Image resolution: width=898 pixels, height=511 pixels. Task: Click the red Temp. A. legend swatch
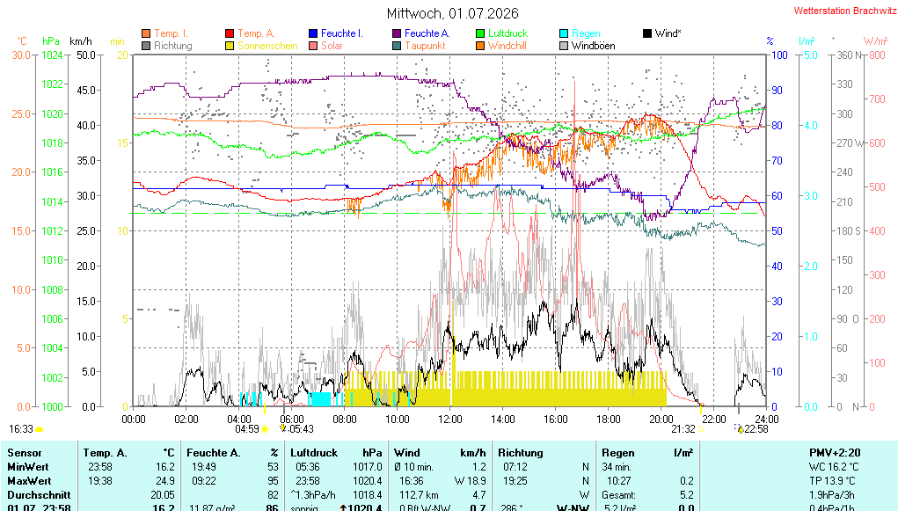pos(230,33)
